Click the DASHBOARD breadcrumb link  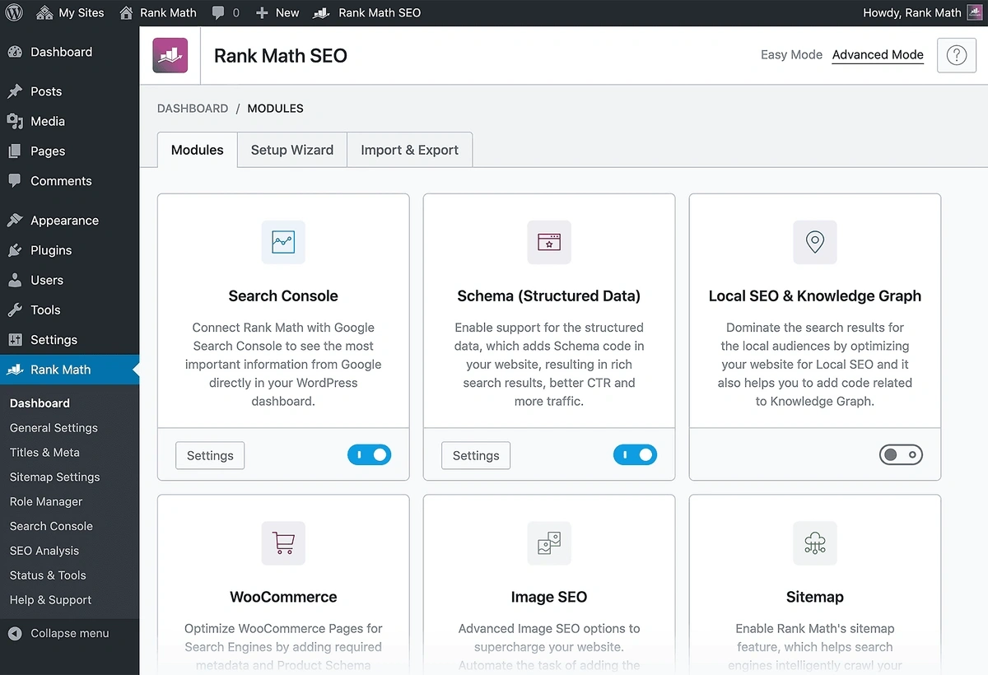193,109
